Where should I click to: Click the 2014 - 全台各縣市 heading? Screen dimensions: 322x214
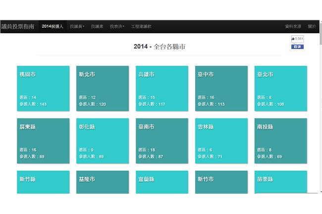click(160, 47)
